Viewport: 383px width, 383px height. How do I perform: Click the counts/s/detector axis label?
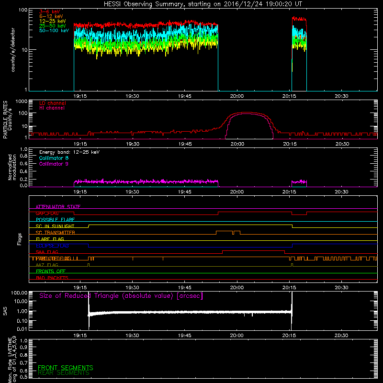(x=13, y=50)
